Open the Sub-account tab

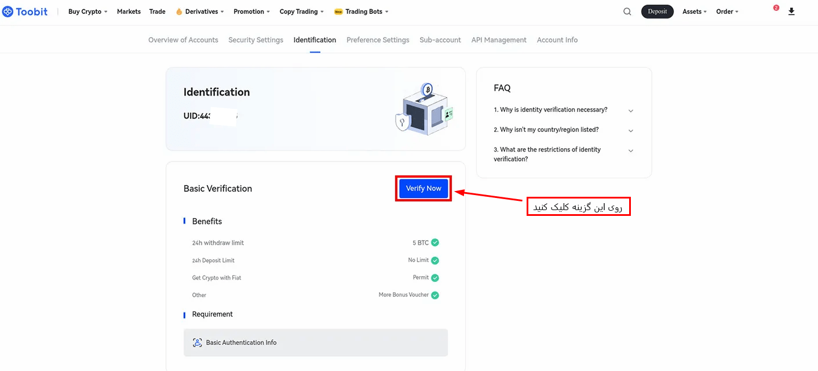click(440, 40)
